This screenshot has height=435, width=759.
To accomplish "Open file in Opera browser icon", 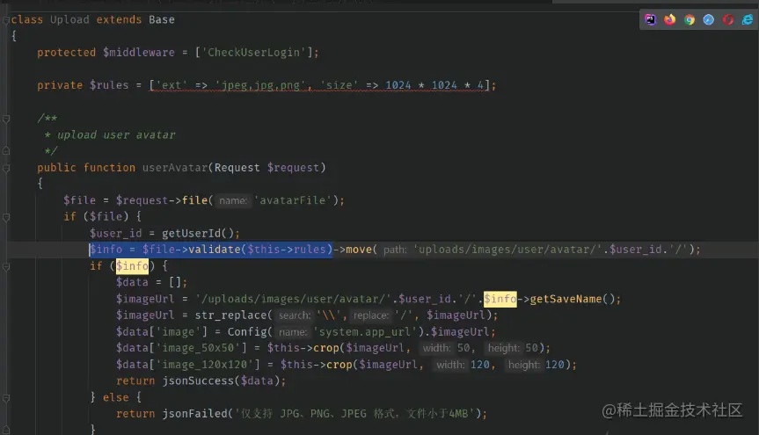I will [728, 19].
